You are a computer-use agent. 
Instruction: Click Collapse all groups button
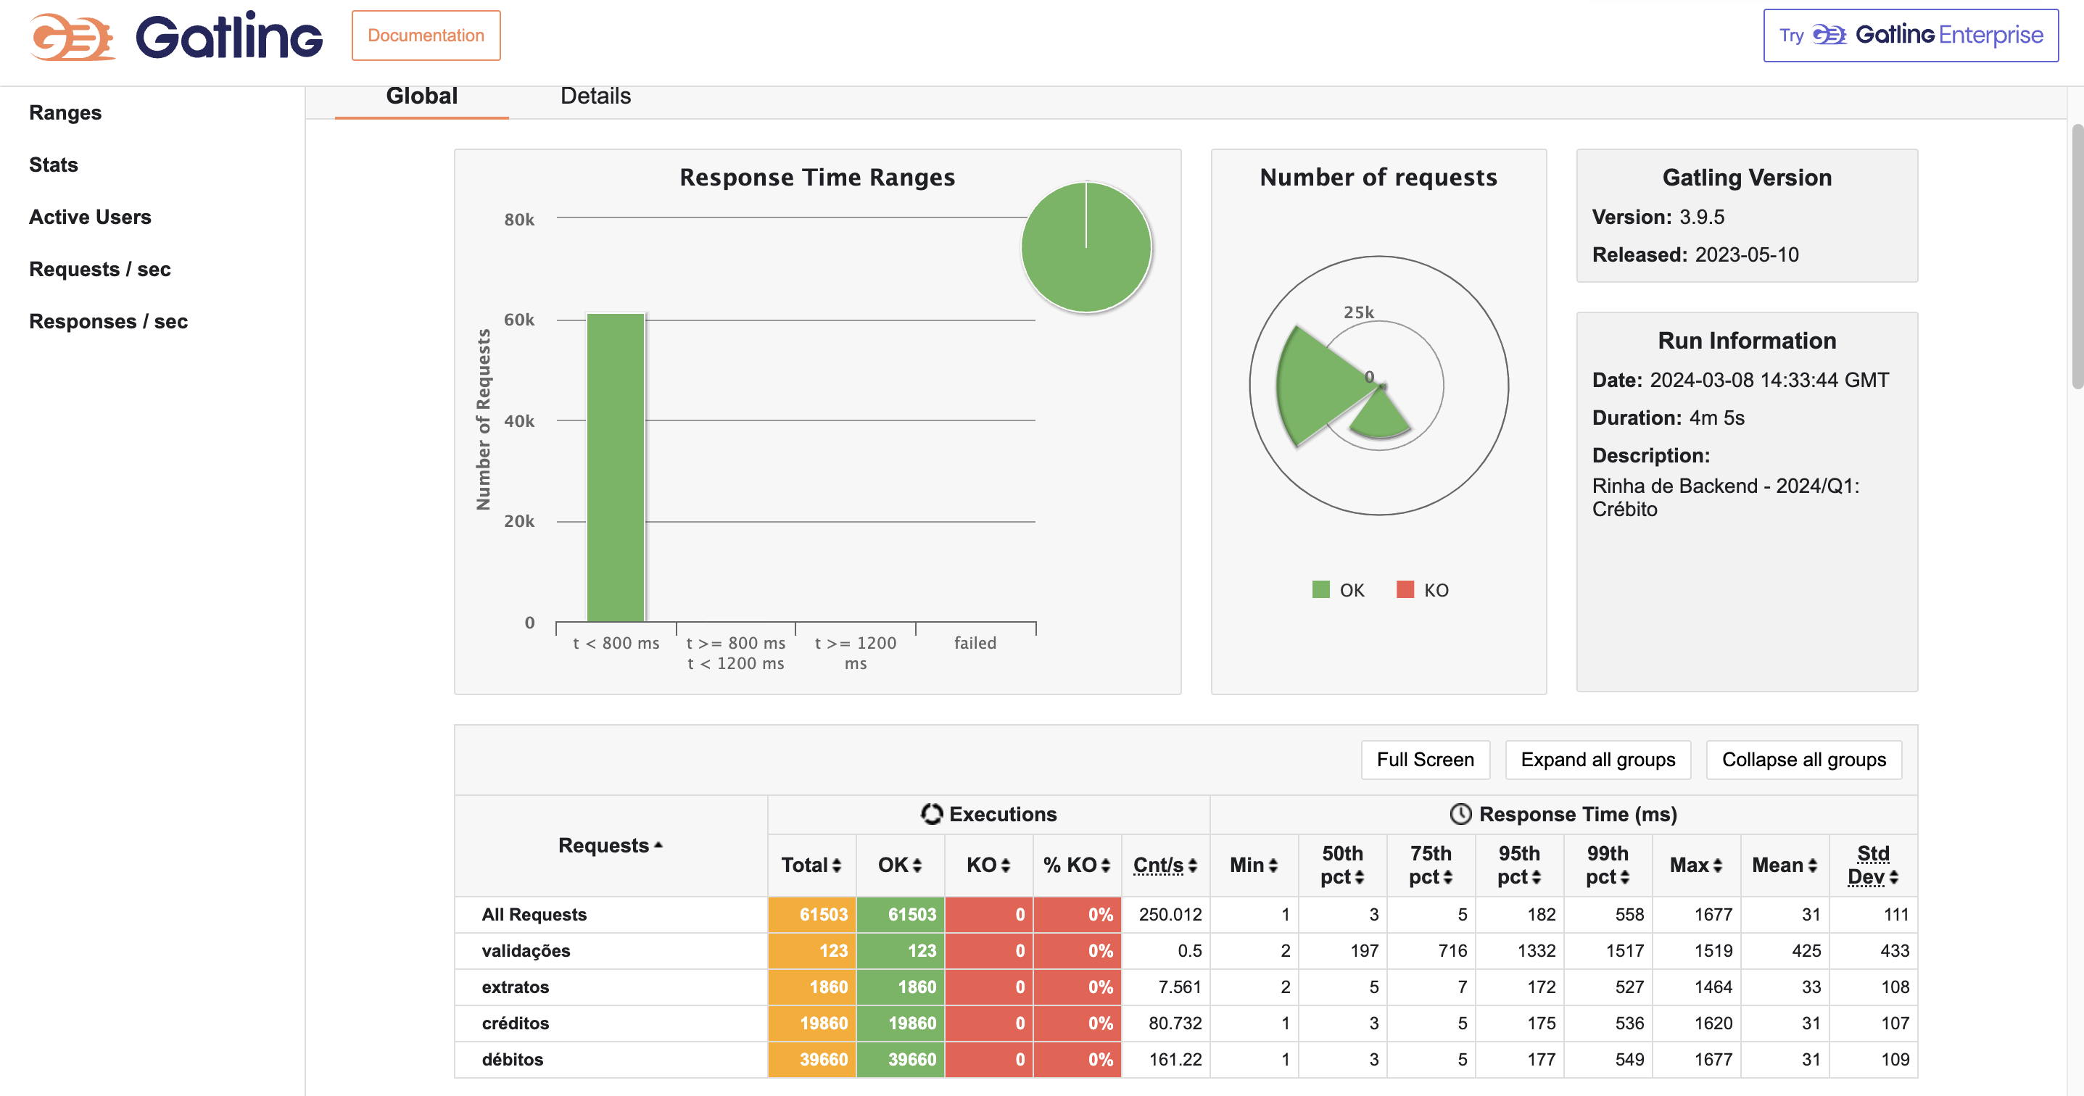(1803, 760)
